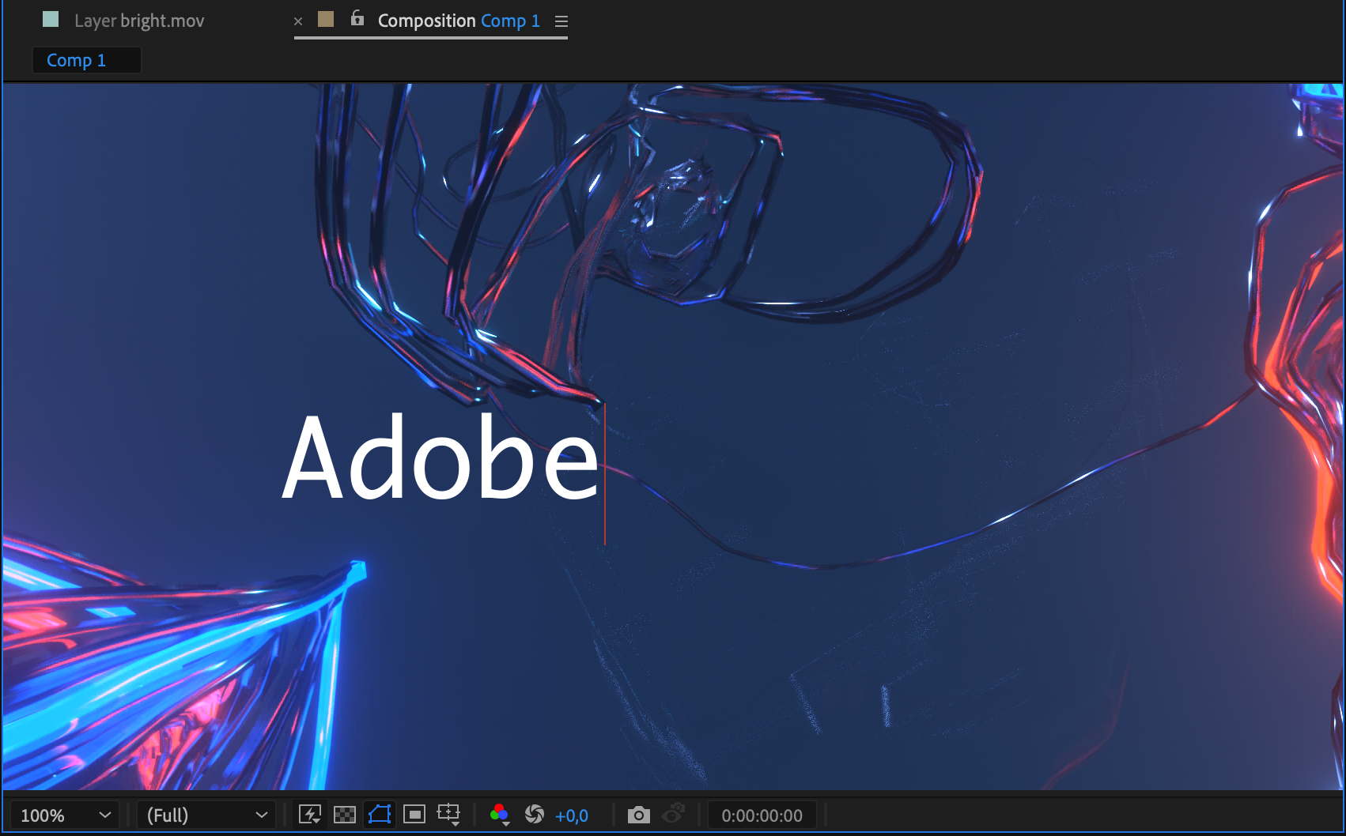
Task: Adjust the +0,0 exposure value
Action: coord(572,815)
